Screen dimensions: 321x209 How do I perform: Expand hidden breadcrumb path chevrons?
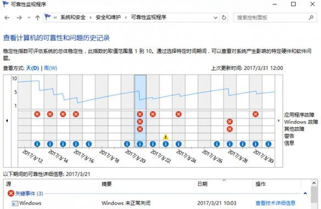[55, 18]
